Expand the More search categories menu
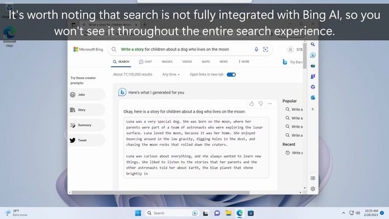389x219 pixels. 244,61
